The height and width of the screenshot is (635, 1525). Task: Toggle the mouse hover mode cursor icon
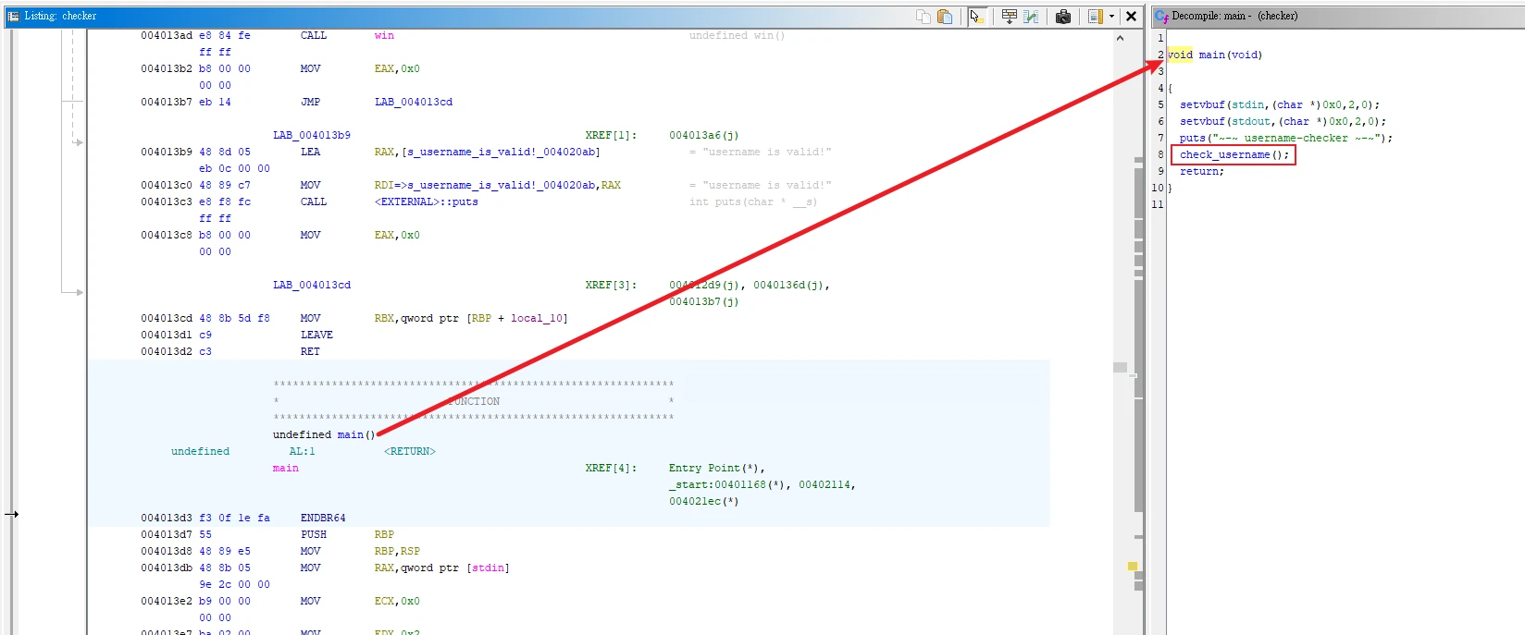coord(976,17)
